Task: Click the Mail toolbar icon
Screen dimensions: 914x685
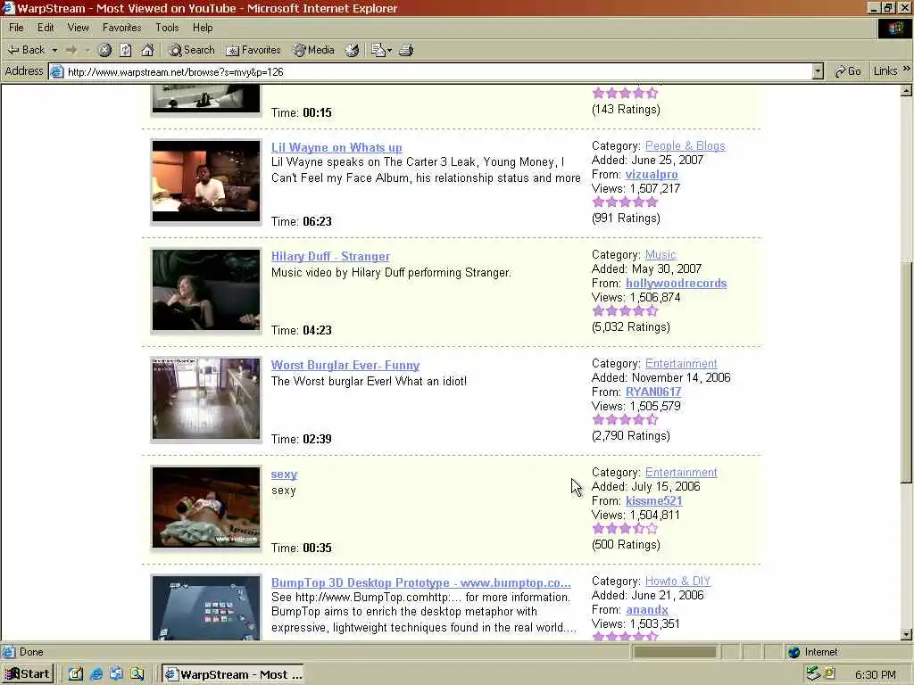Action: (x=378, y=50)
